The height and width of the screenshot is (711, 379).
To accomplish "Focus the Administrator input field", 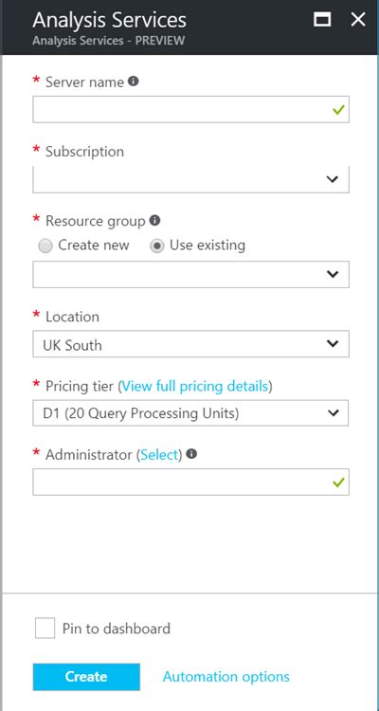I will (x=190, y=482).
